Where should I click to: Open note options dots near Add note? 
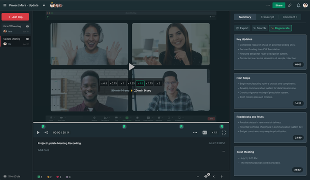[223, 151]
